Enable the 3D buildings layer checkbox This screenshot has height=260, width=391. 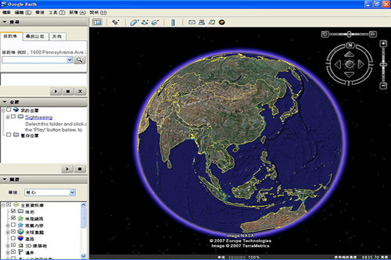[13, 246]
